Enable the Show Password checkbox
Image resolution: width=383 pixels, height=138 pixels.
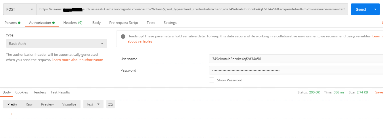click(x=212, y=80)
